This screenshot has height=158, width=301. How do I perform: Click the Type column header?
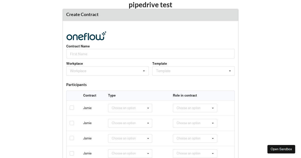[x=112, y=96]
